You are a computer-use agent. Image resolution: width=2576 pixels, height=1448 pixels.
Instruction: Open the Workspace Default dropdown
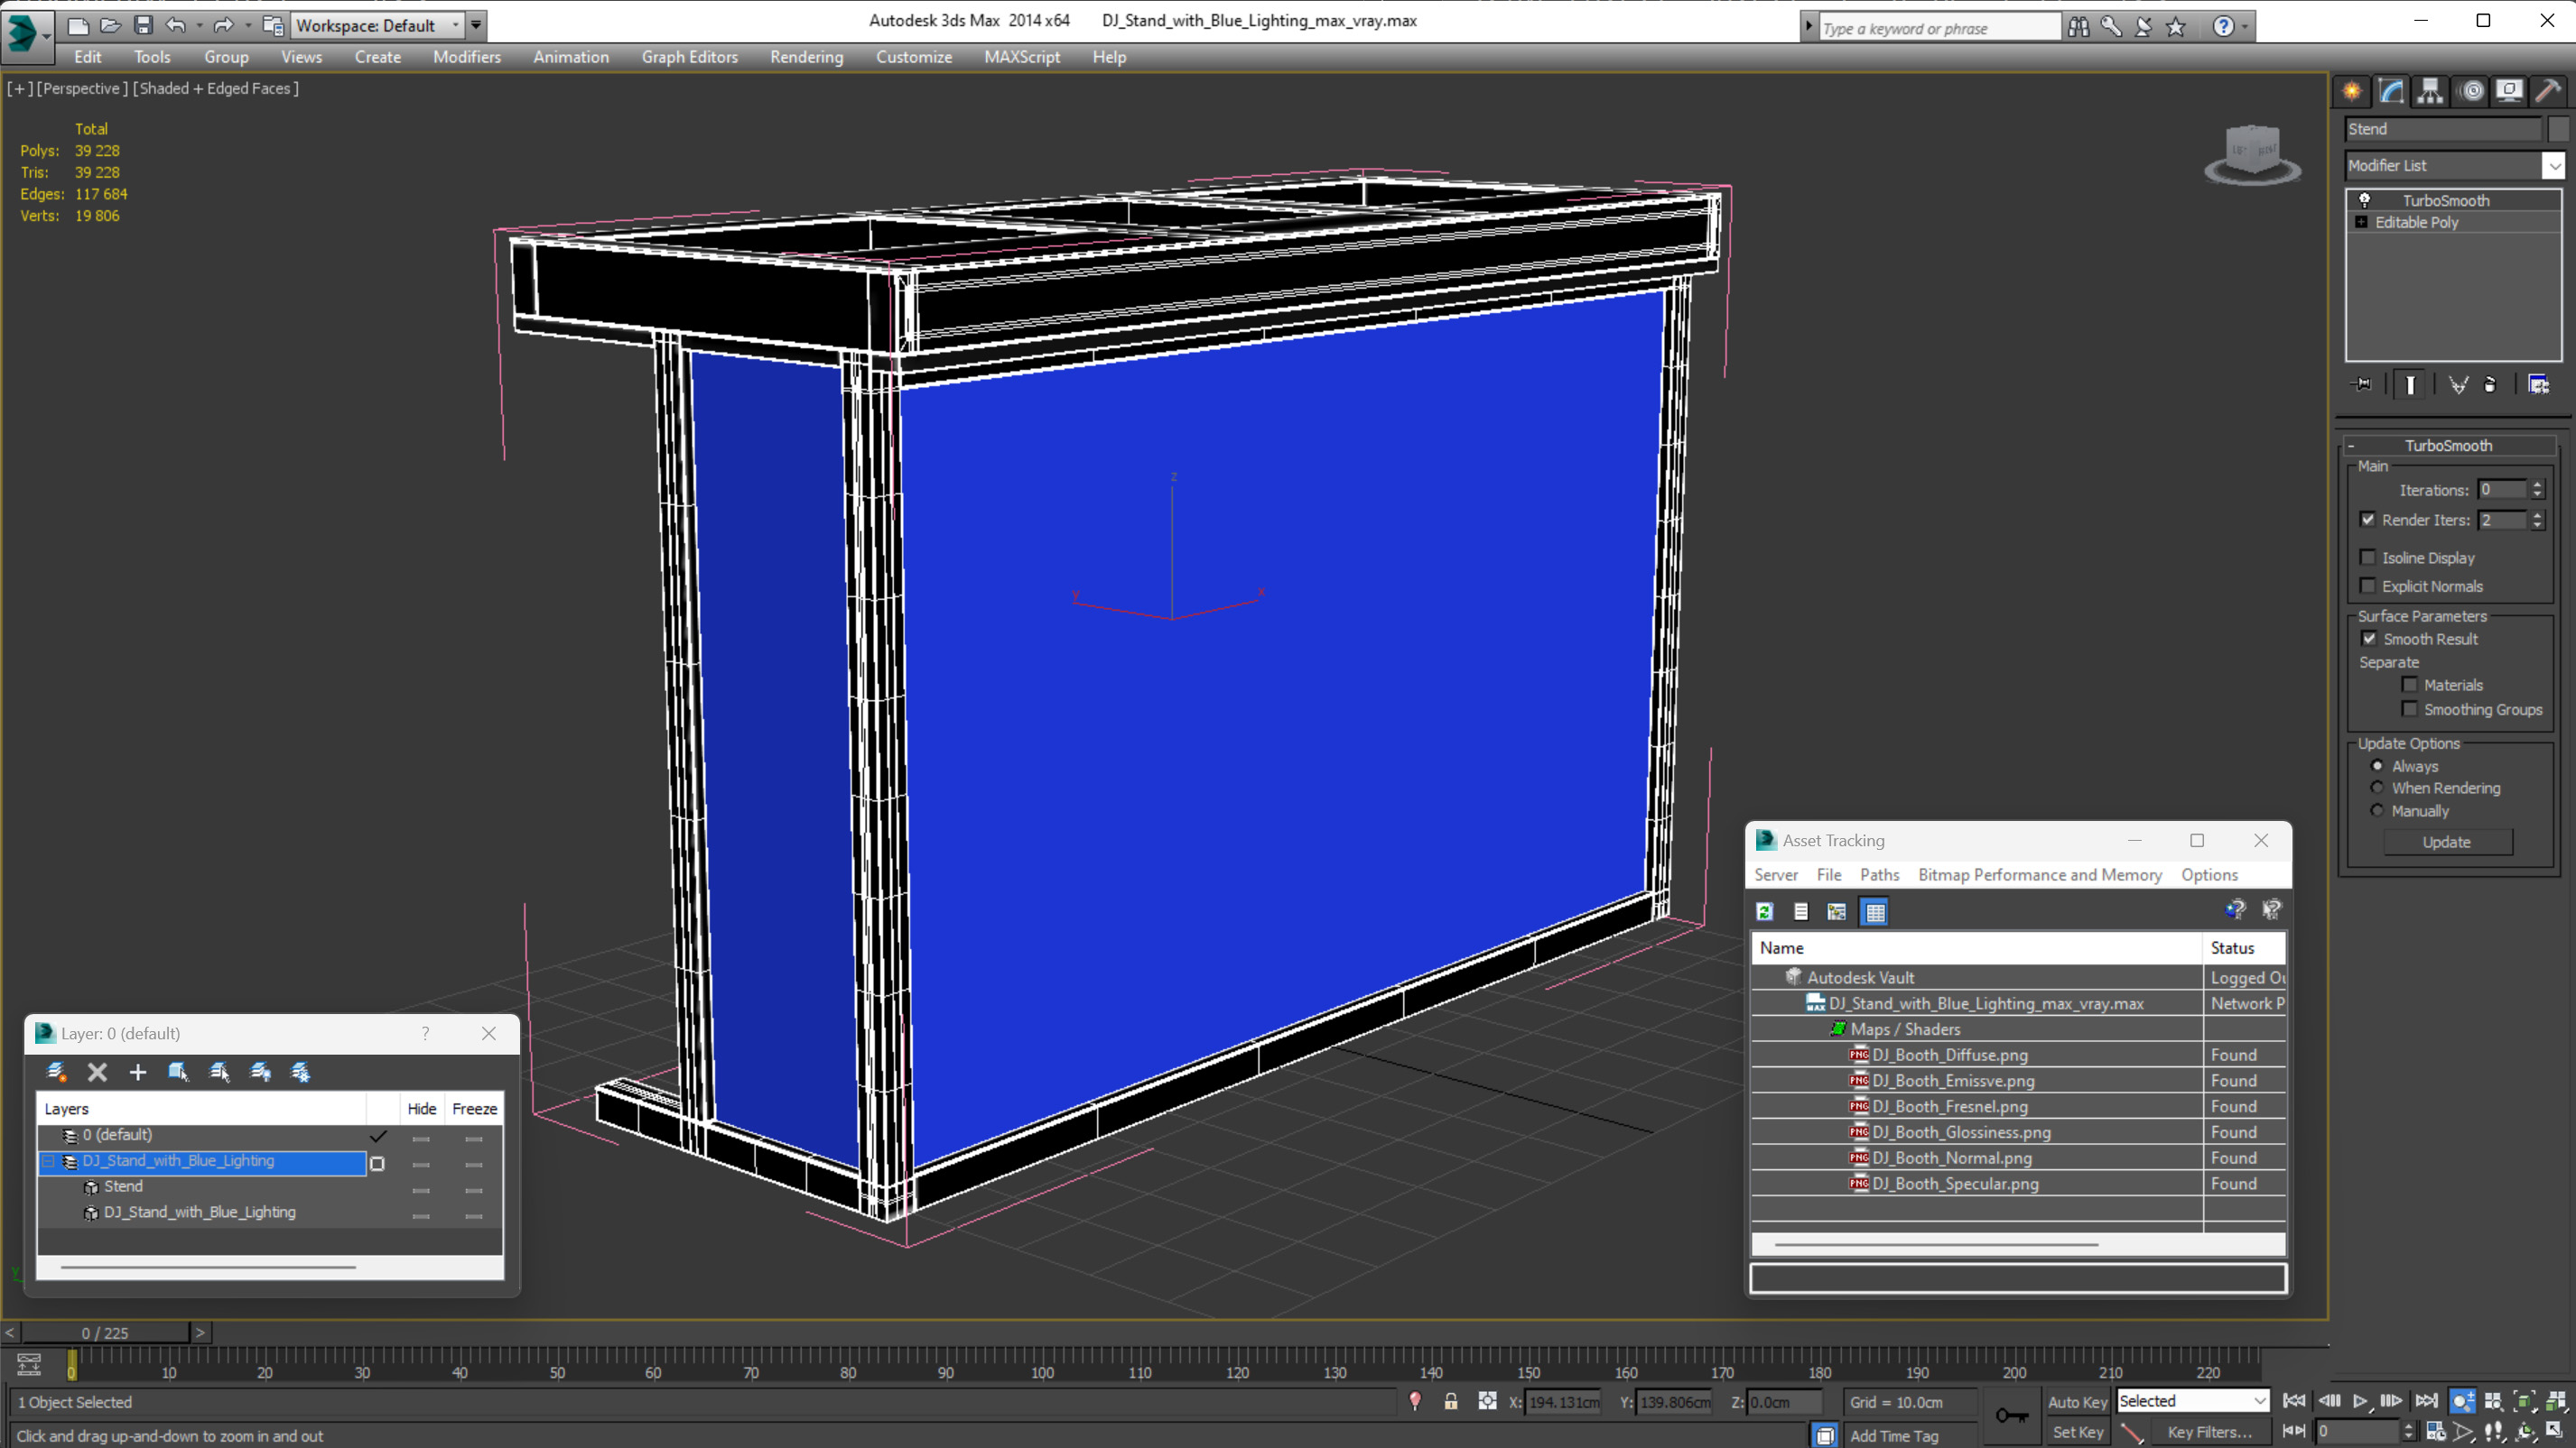456,25
